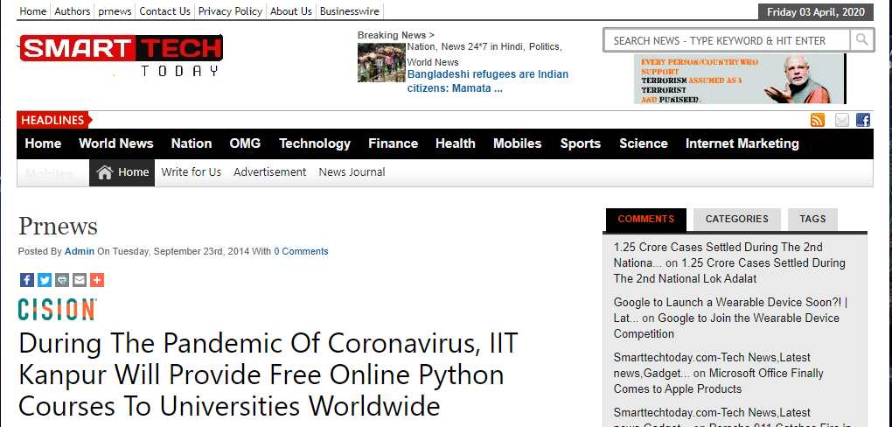The image size is (892, 427).
Task: Open Home in top utility links
Action: point(33,10)
